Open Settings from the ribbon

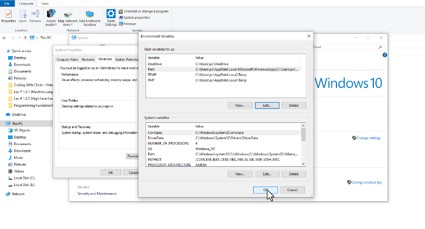(111, 18)
